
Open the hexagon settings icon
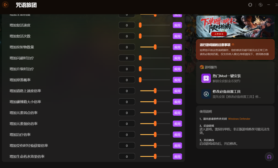tap(260, 5)
